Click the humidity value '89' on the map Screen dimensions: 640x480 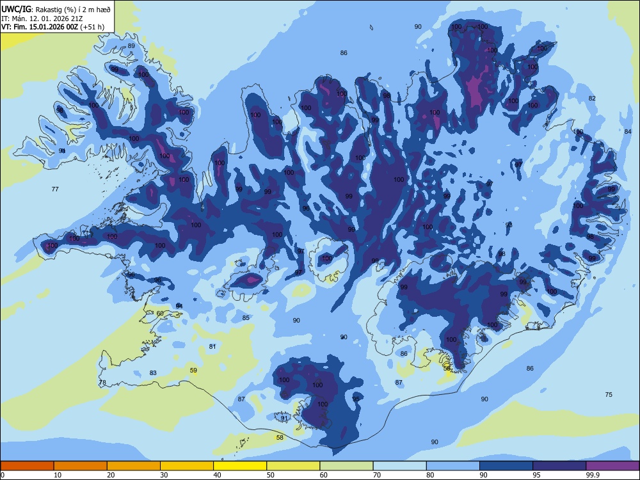click(x=131, y=45)
